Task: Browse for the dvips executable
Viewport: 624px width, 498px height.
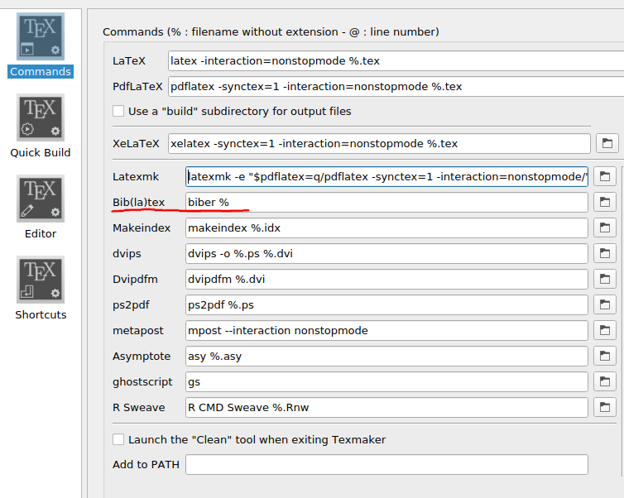Action: pyautogui.click(x=607, y=253)
